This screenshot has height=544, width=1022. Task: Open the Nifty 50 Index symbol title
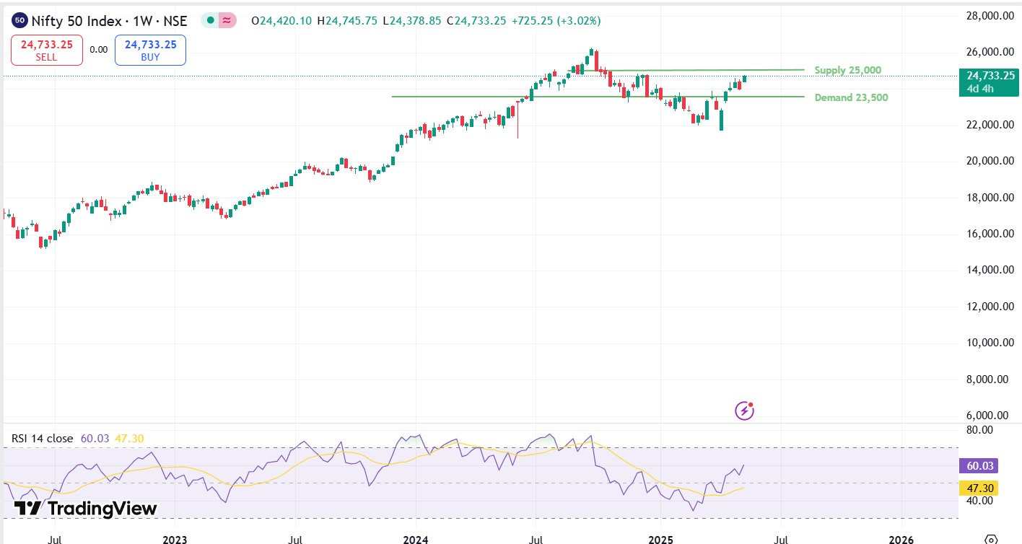(x=109, y=21)
